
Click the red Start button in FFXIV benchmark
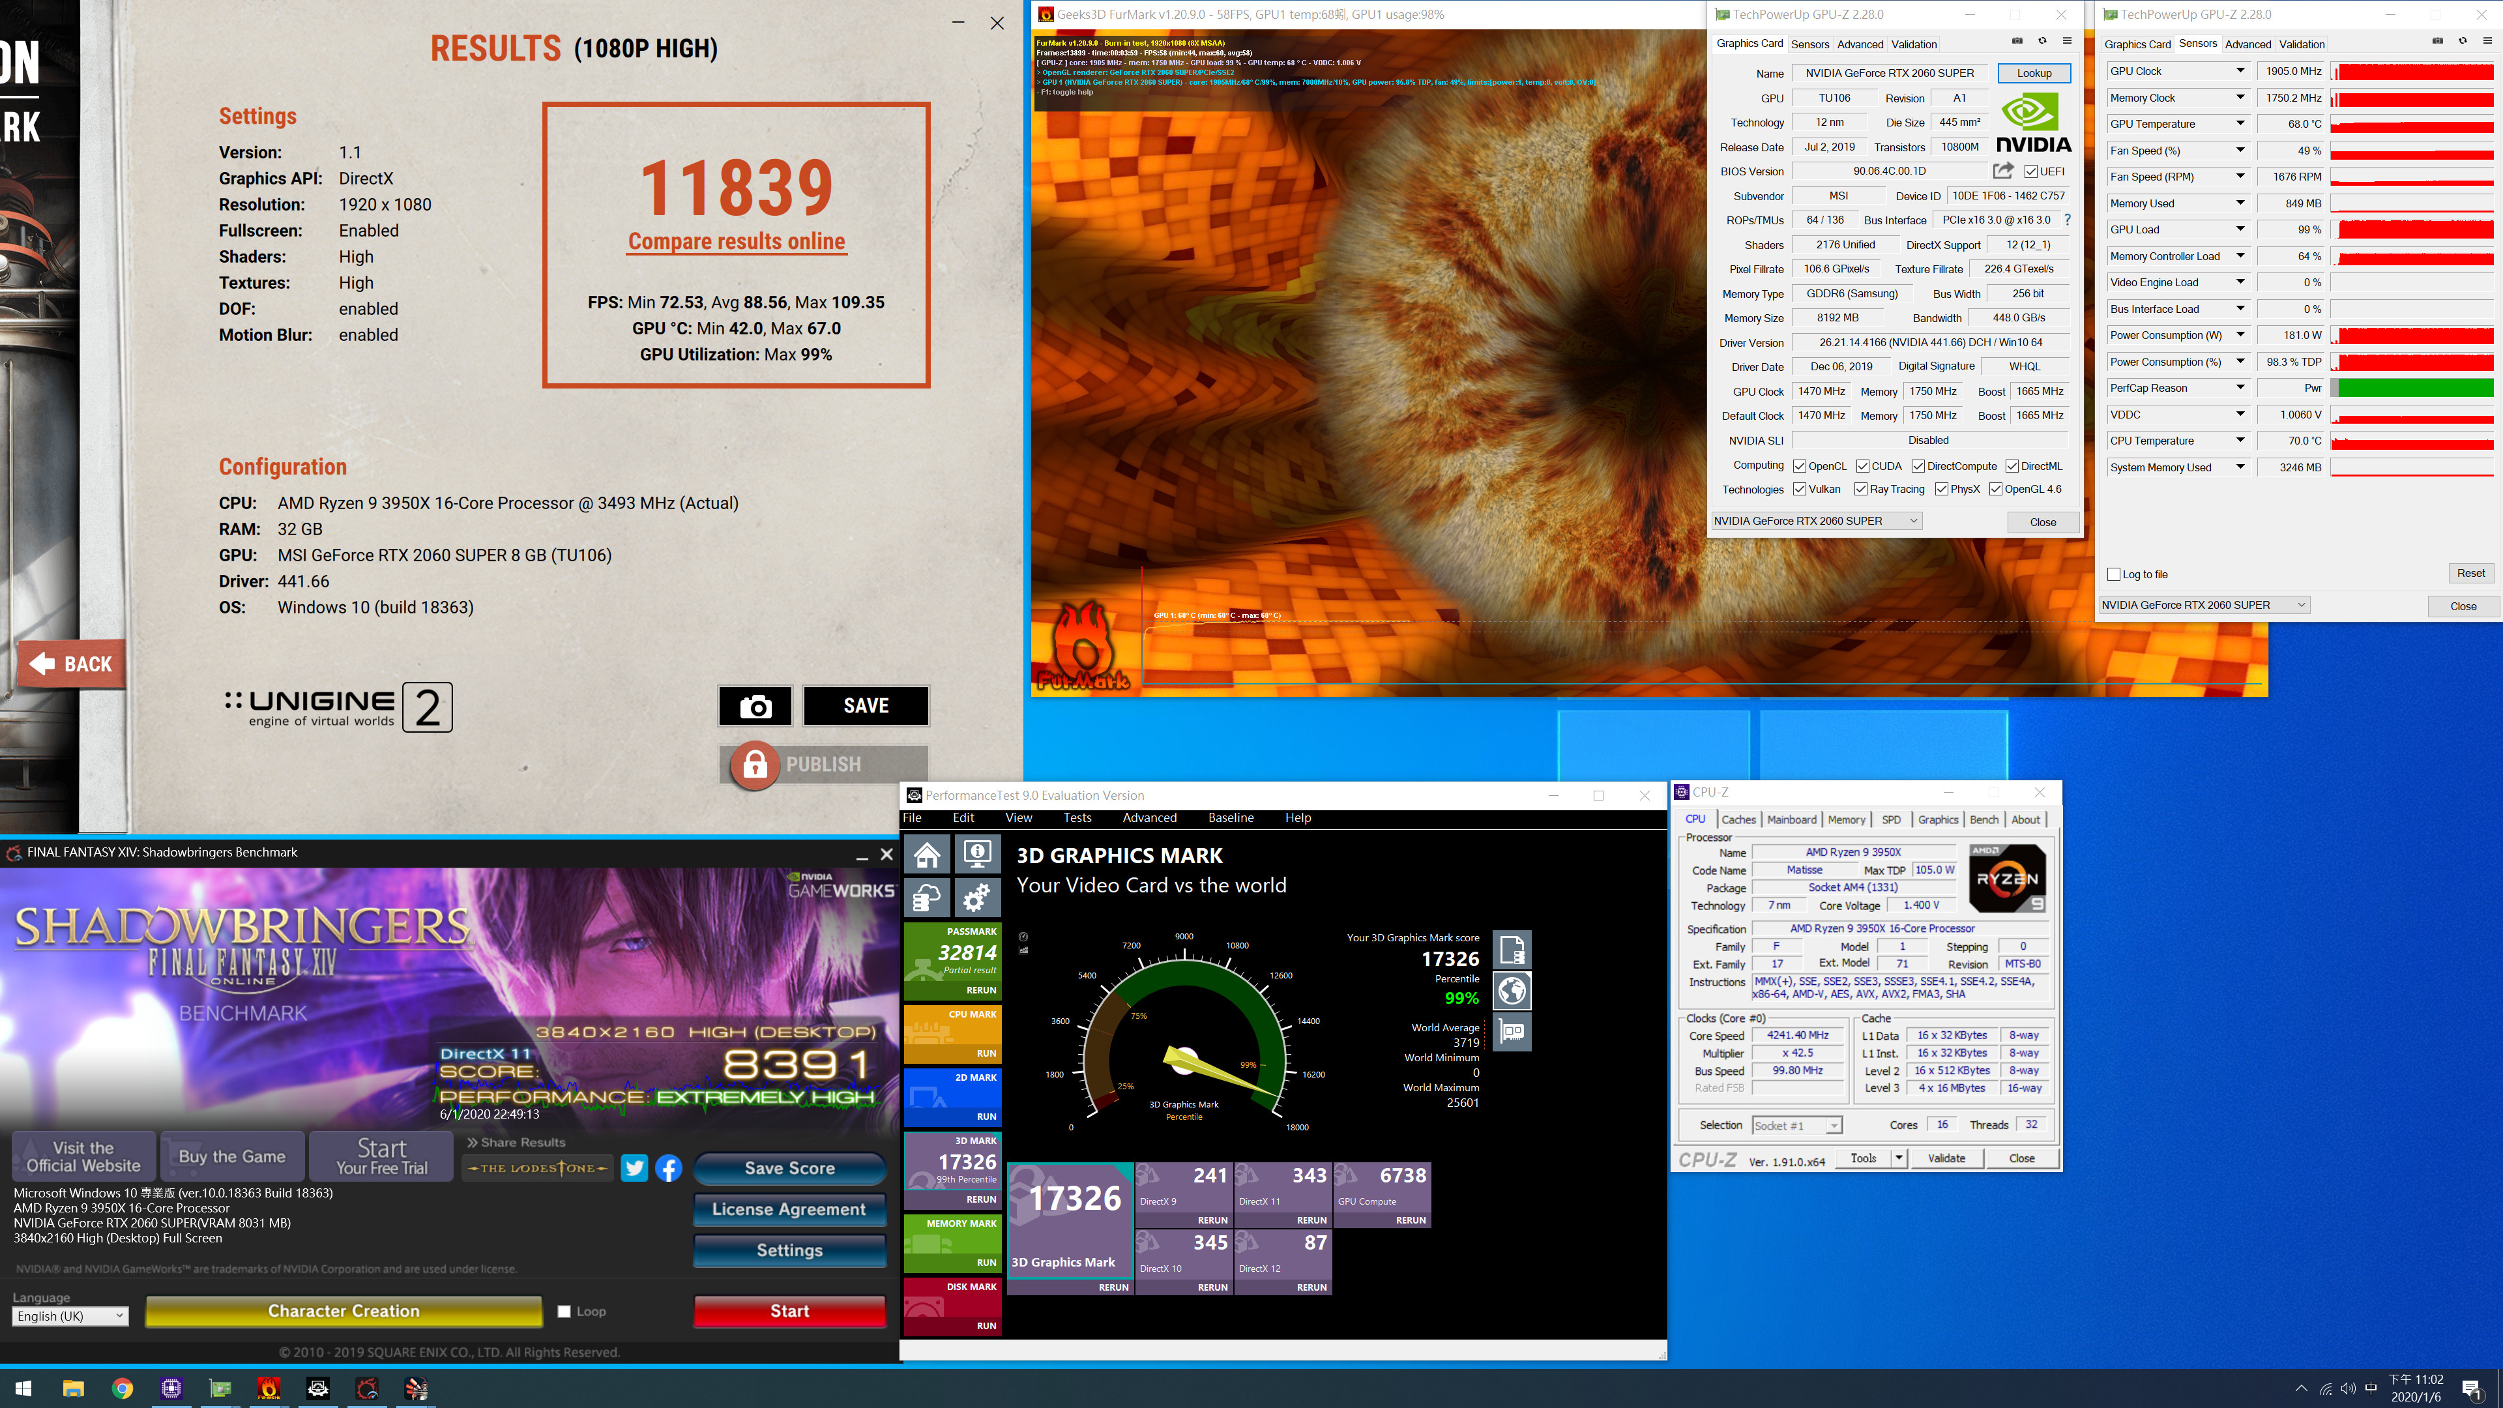[789, 1311]
